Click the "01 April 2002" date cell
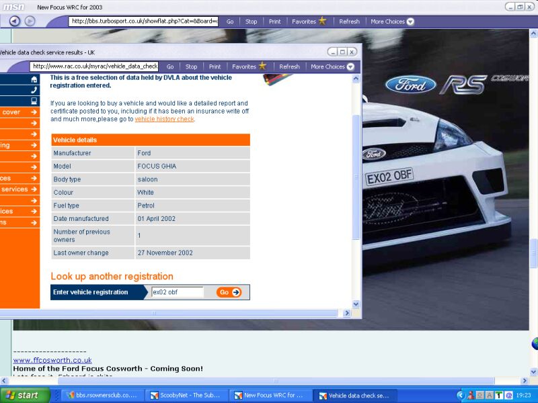 pos(192,219)
